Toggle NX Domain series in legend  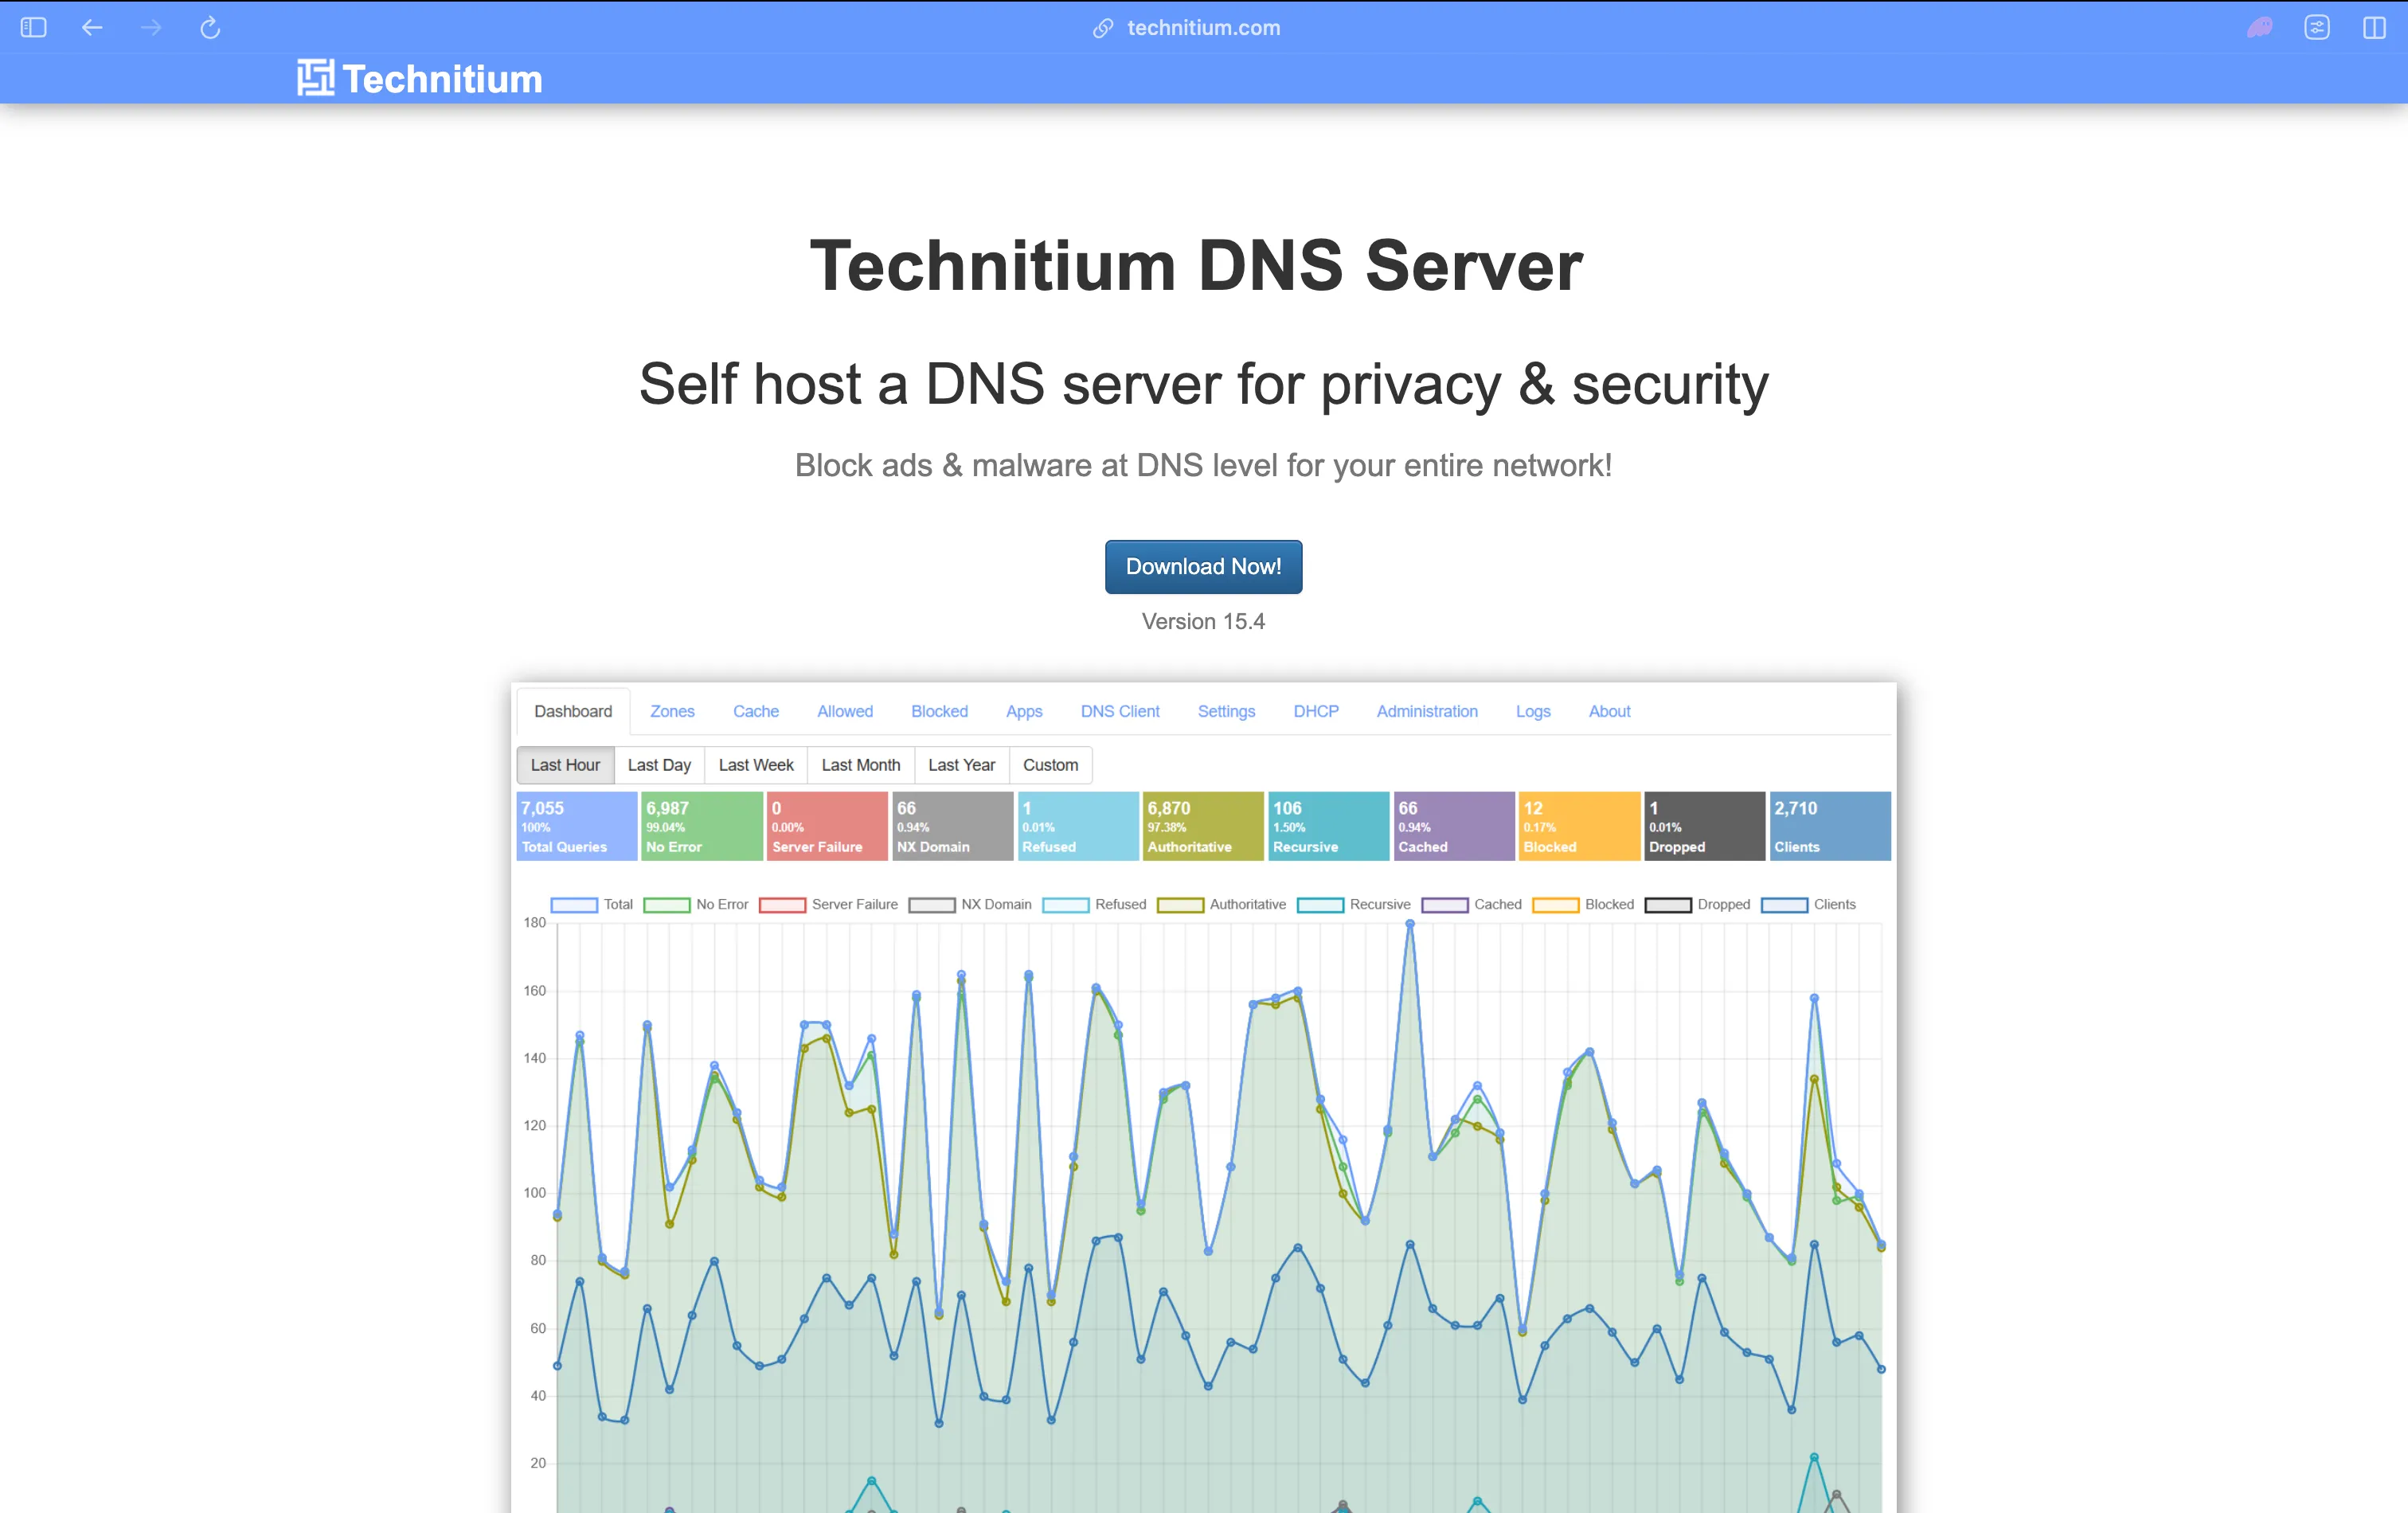point(970,904)
